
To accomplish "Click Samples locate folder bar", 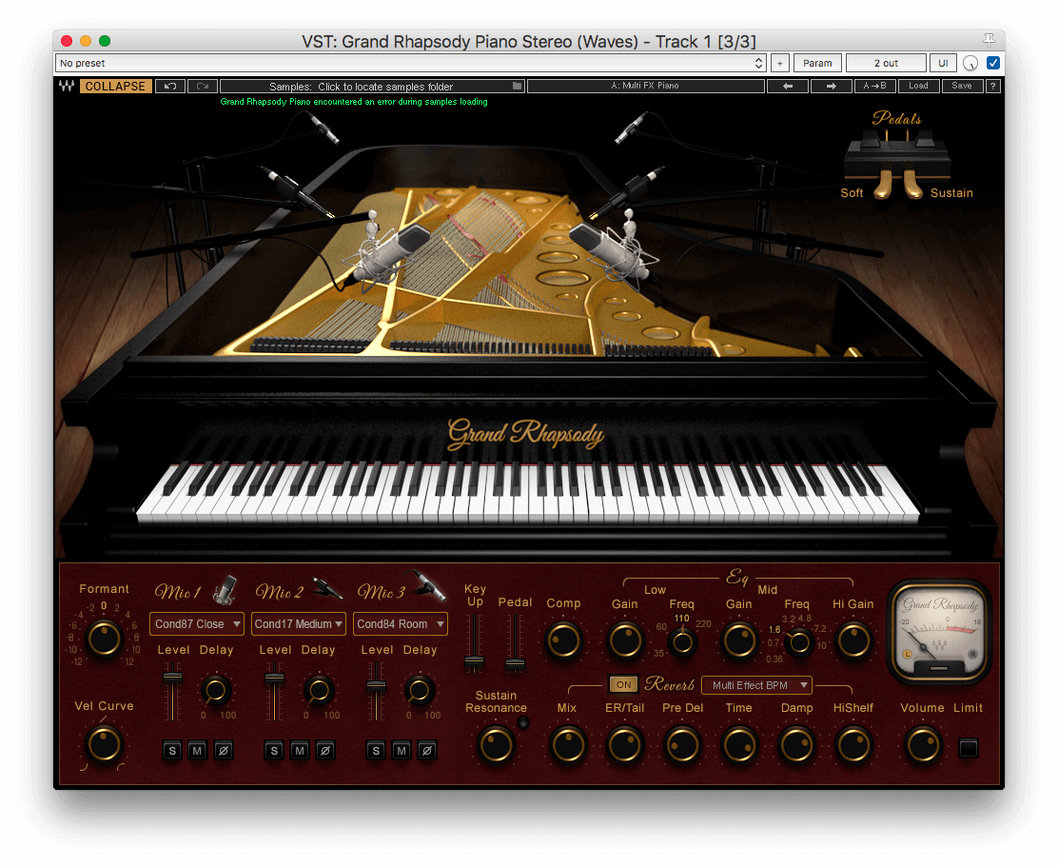I will click(x=372, y=87).
